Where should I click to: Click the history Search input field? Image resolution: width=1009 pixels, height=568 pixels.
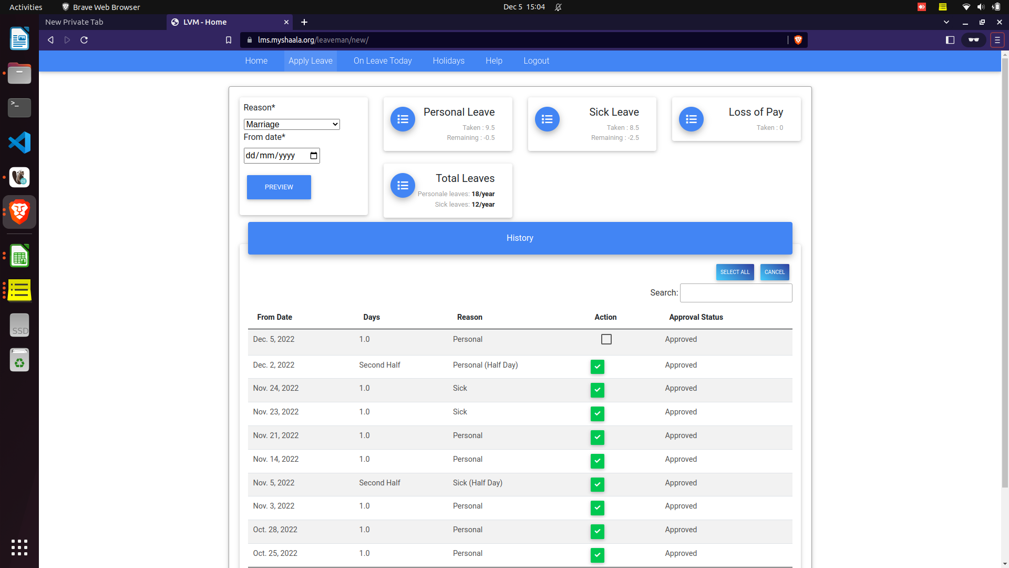(x=736, y=293)
